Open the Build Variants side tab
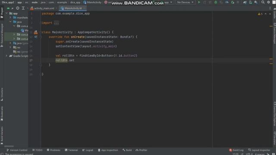The width and height of the screenshot is (276, 155). 2,135
